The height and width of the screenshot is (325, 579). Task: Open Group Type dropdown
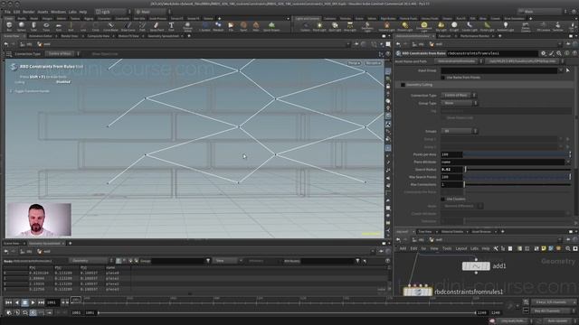pos(459,103)
